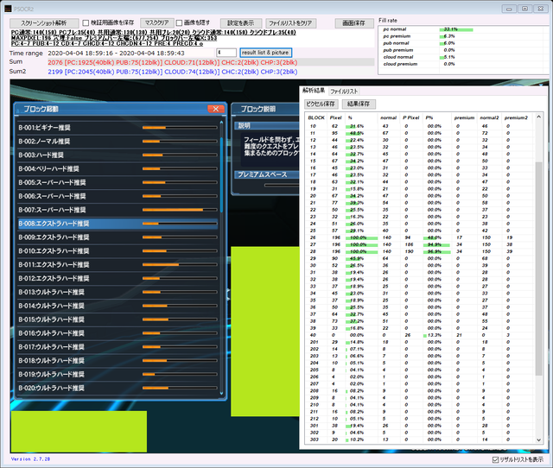Image resolution: width=553 pixels, height=468 pixels.
Task: Click the マスククリア button
Action: pos(157,23)
